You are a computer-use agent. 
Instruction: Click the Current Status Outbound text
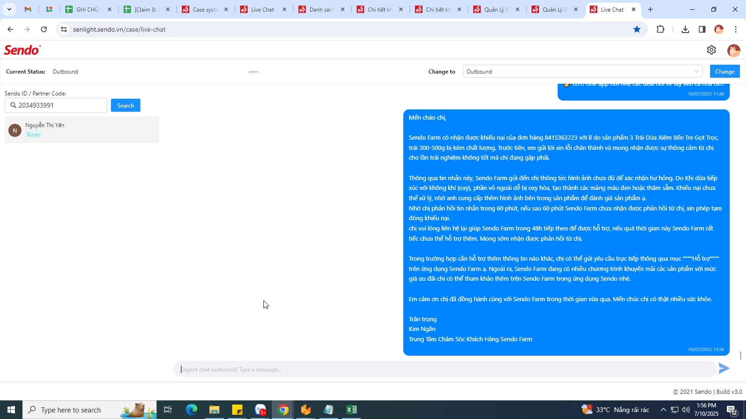[65, 72]
